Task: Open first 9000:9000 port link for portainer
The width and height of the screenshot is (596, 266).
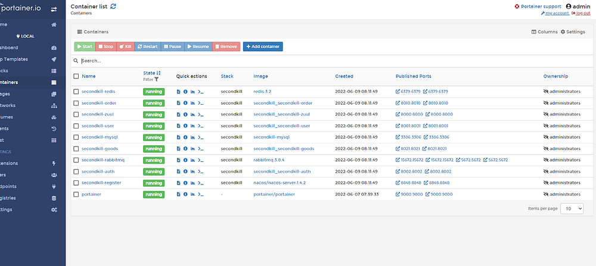Action: pyautogui.click(x=409, y=194)
